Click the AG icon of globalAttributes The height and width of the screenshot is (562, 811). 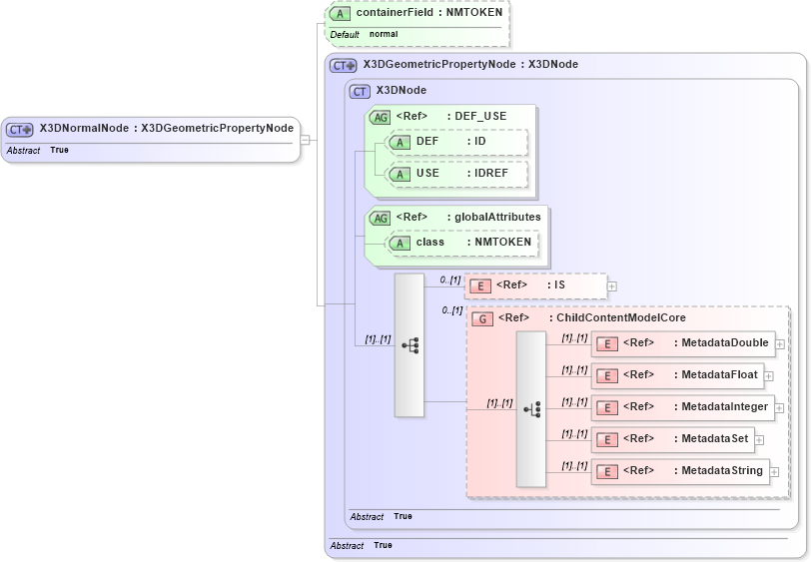tap(381, 219)
